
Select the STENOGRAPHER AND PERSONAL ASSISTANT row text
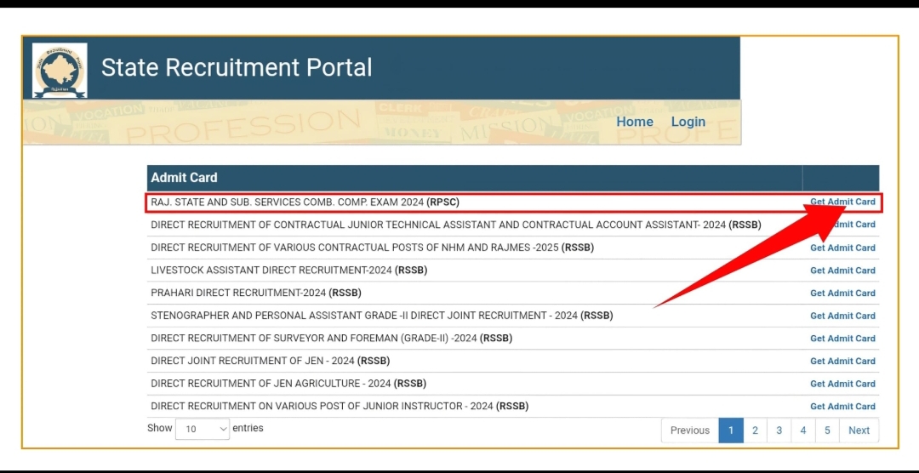click(381, 316)
